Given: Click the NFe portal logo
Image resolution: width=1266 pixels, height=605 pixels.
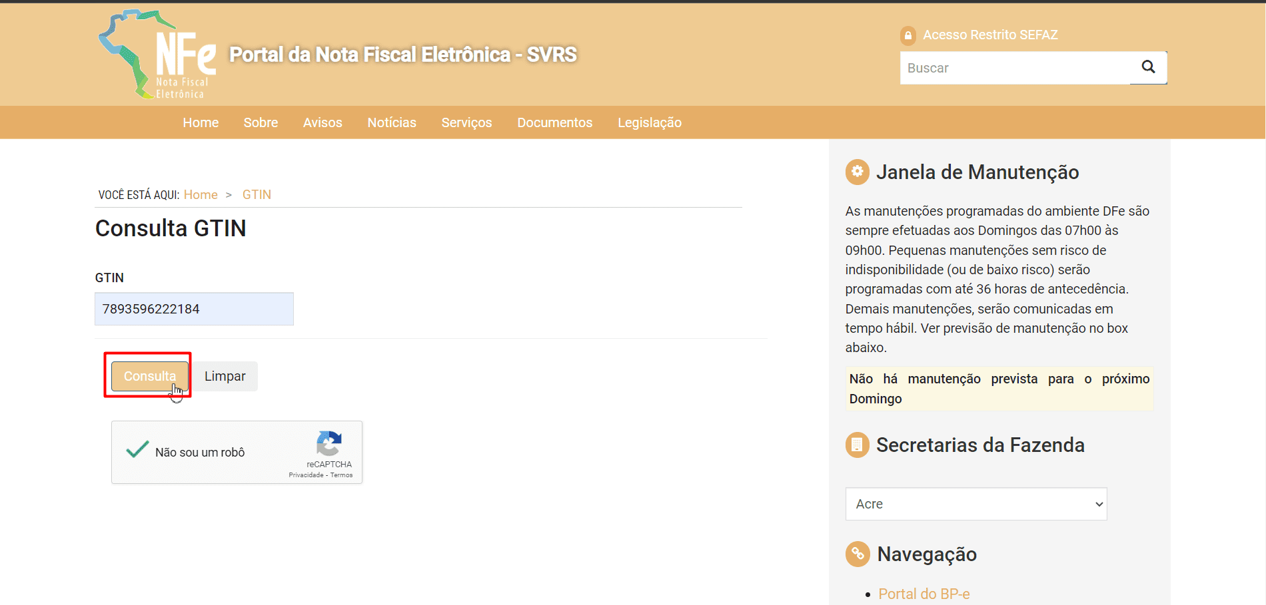Looking at the screenshot, I should point(158,55).
